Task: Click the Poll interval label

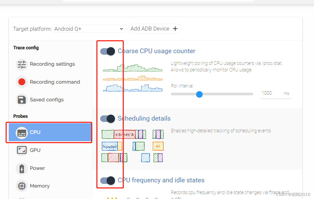Action: pyautogui.click(x=182, y=86)
